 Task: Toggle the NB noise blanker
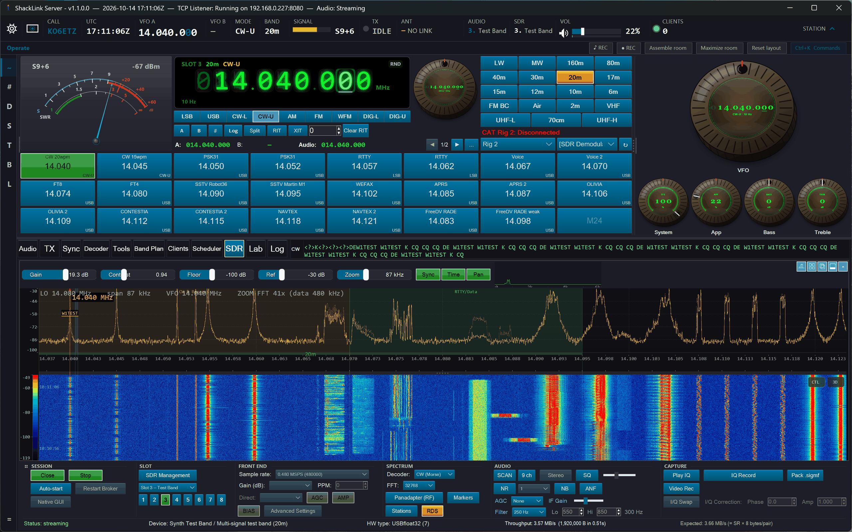(x=564, y=489)
